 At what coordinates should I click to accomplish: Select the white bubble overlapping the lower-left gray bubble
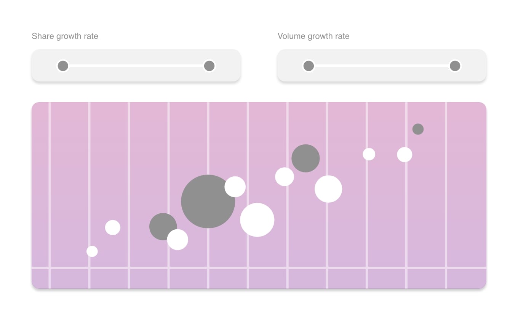click(x=177, y=240)
